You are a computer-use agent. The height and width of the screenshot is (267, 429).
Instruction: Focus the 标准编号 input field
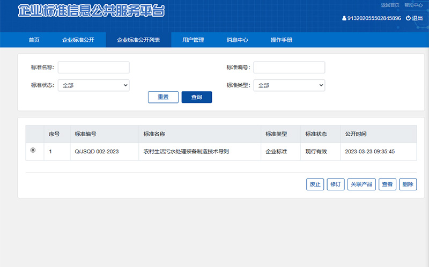(289, 68)
